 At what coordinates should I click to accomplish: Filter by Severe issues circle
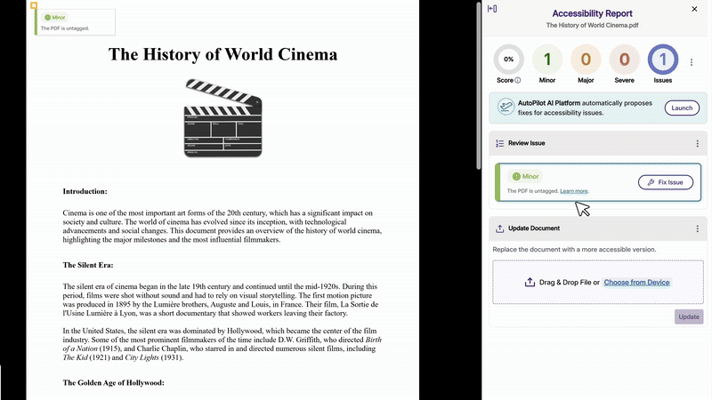[x=624, y=60]
